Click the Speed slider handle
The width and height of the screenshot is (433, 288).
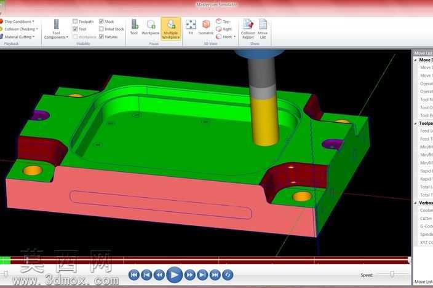pyautogui.click(x=392, y=274)
